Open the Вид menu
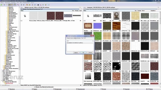161x90 pixels. [x=21, y=3]
